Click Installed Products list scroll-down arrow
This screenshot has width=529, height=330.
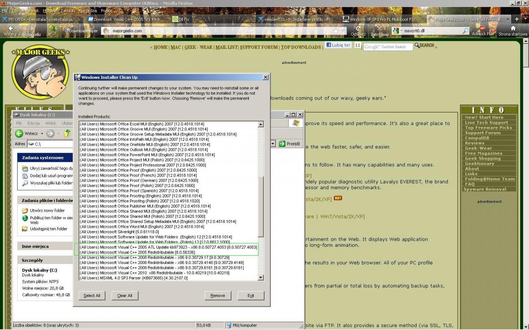pyautogui.click(x=261, y=277)
